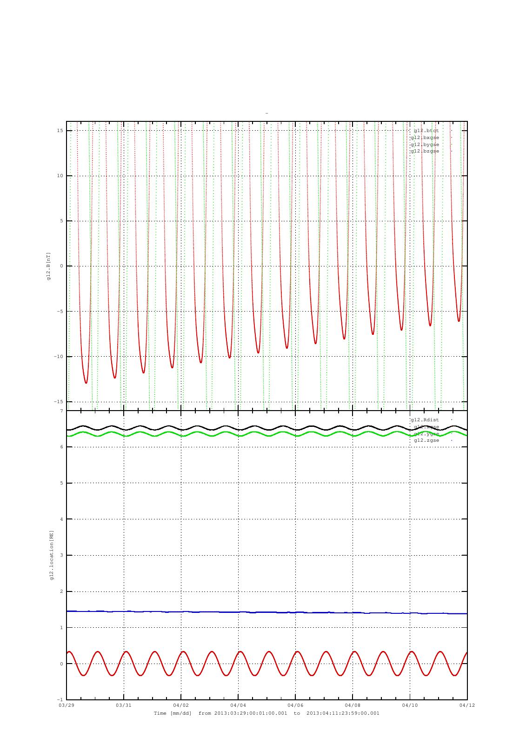Select the 04/04 date tick label
The height and width of the screenshot is (744, 526).
(x=238, y=705)
